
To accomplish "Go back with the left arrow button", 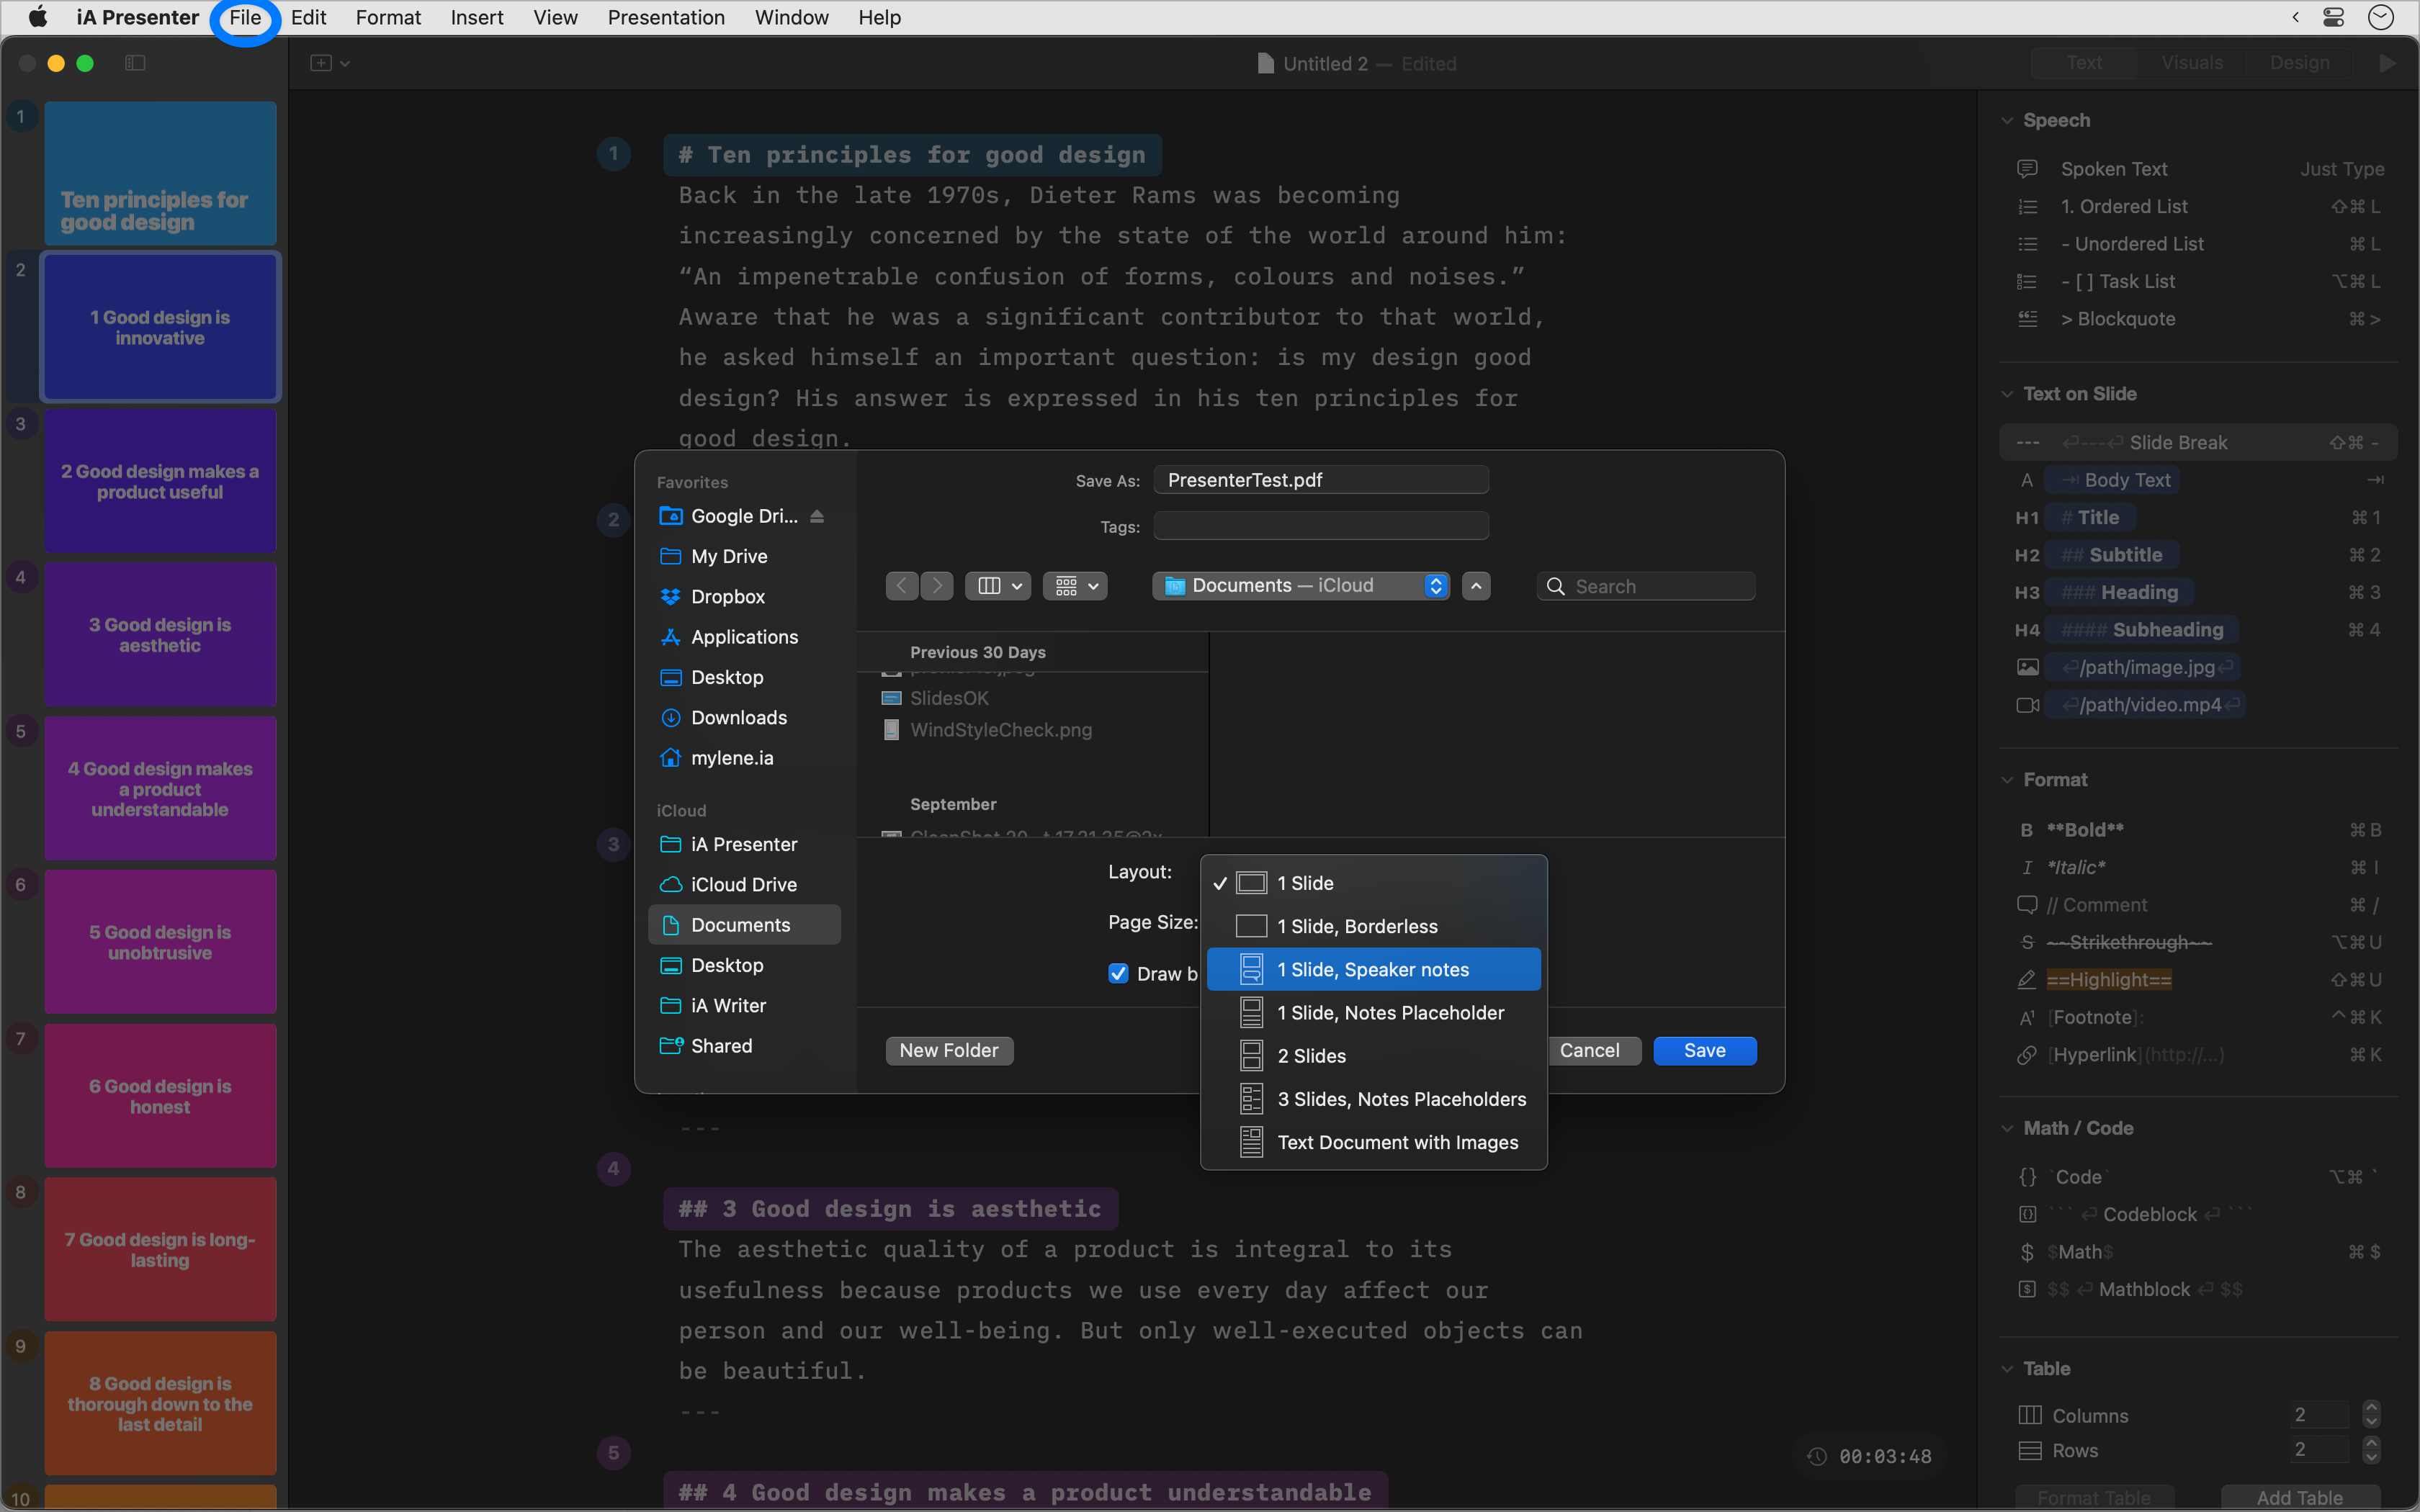I will click(x=902, y=586).
